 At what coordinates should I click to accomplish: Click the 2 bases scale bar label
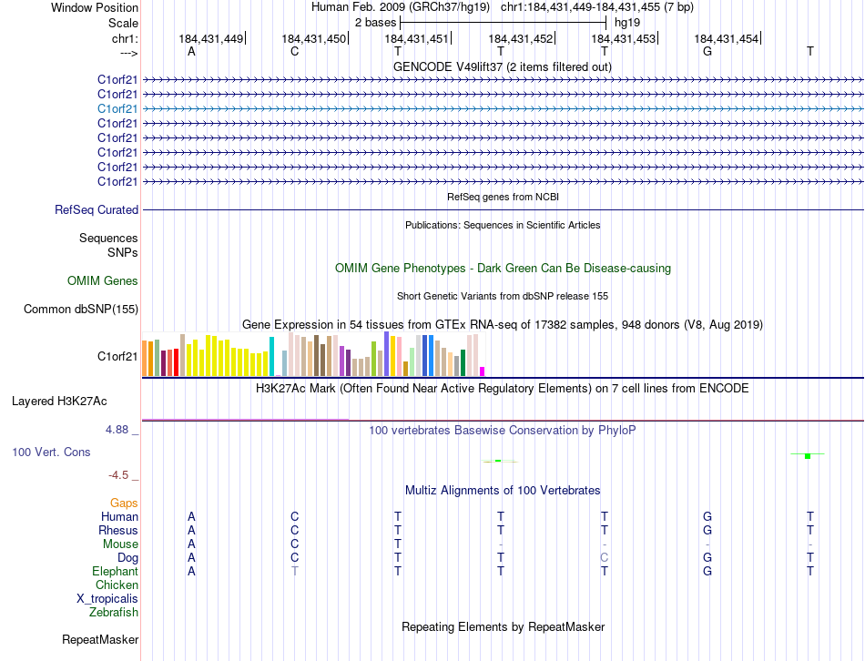pos(375,23)
